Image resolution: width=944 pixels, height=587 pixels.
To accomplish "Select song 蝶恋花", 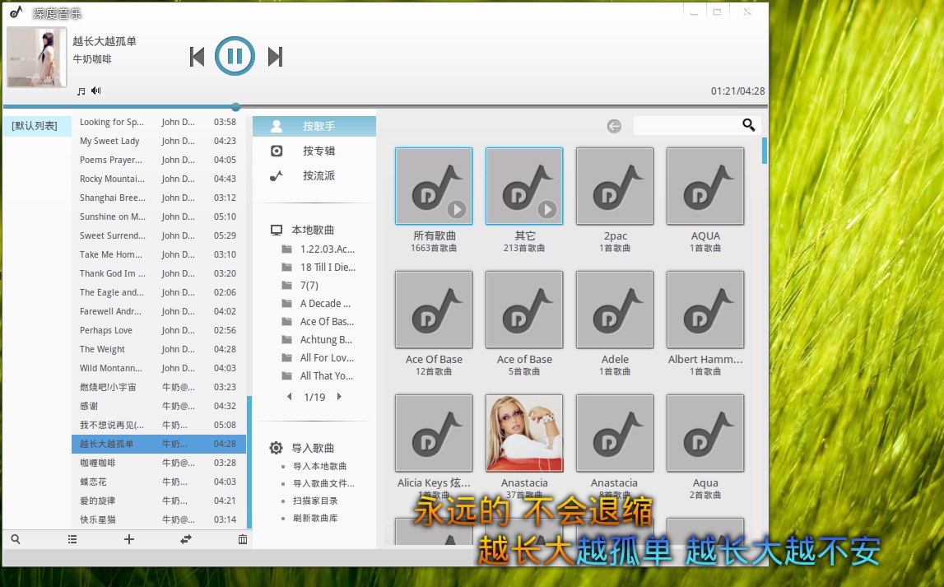I will 158,482.
